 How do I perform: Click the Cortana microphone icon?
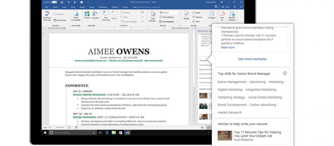(x=94, y=132)
